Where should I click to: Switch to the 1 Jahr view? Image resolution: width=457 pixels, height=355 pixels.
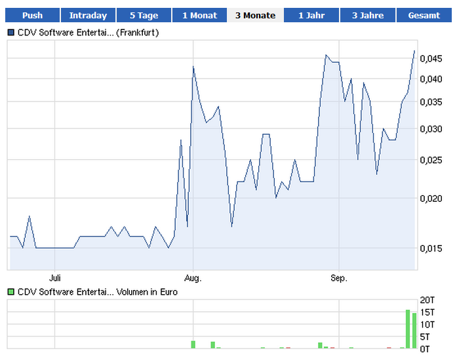click(x=311, y=15)
